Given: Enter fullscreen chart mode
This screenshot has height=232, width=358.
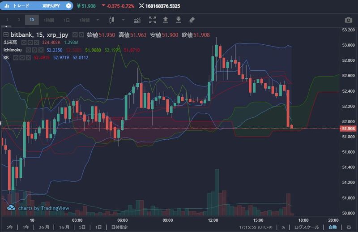Looking at the screenshot, I should click(x=153, y=20).
